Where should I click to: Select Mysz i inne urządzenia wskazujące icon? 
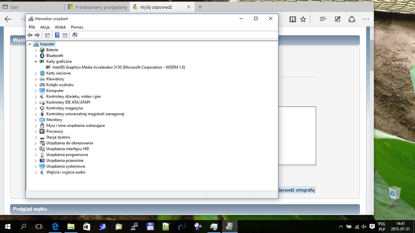pos(42,125)
